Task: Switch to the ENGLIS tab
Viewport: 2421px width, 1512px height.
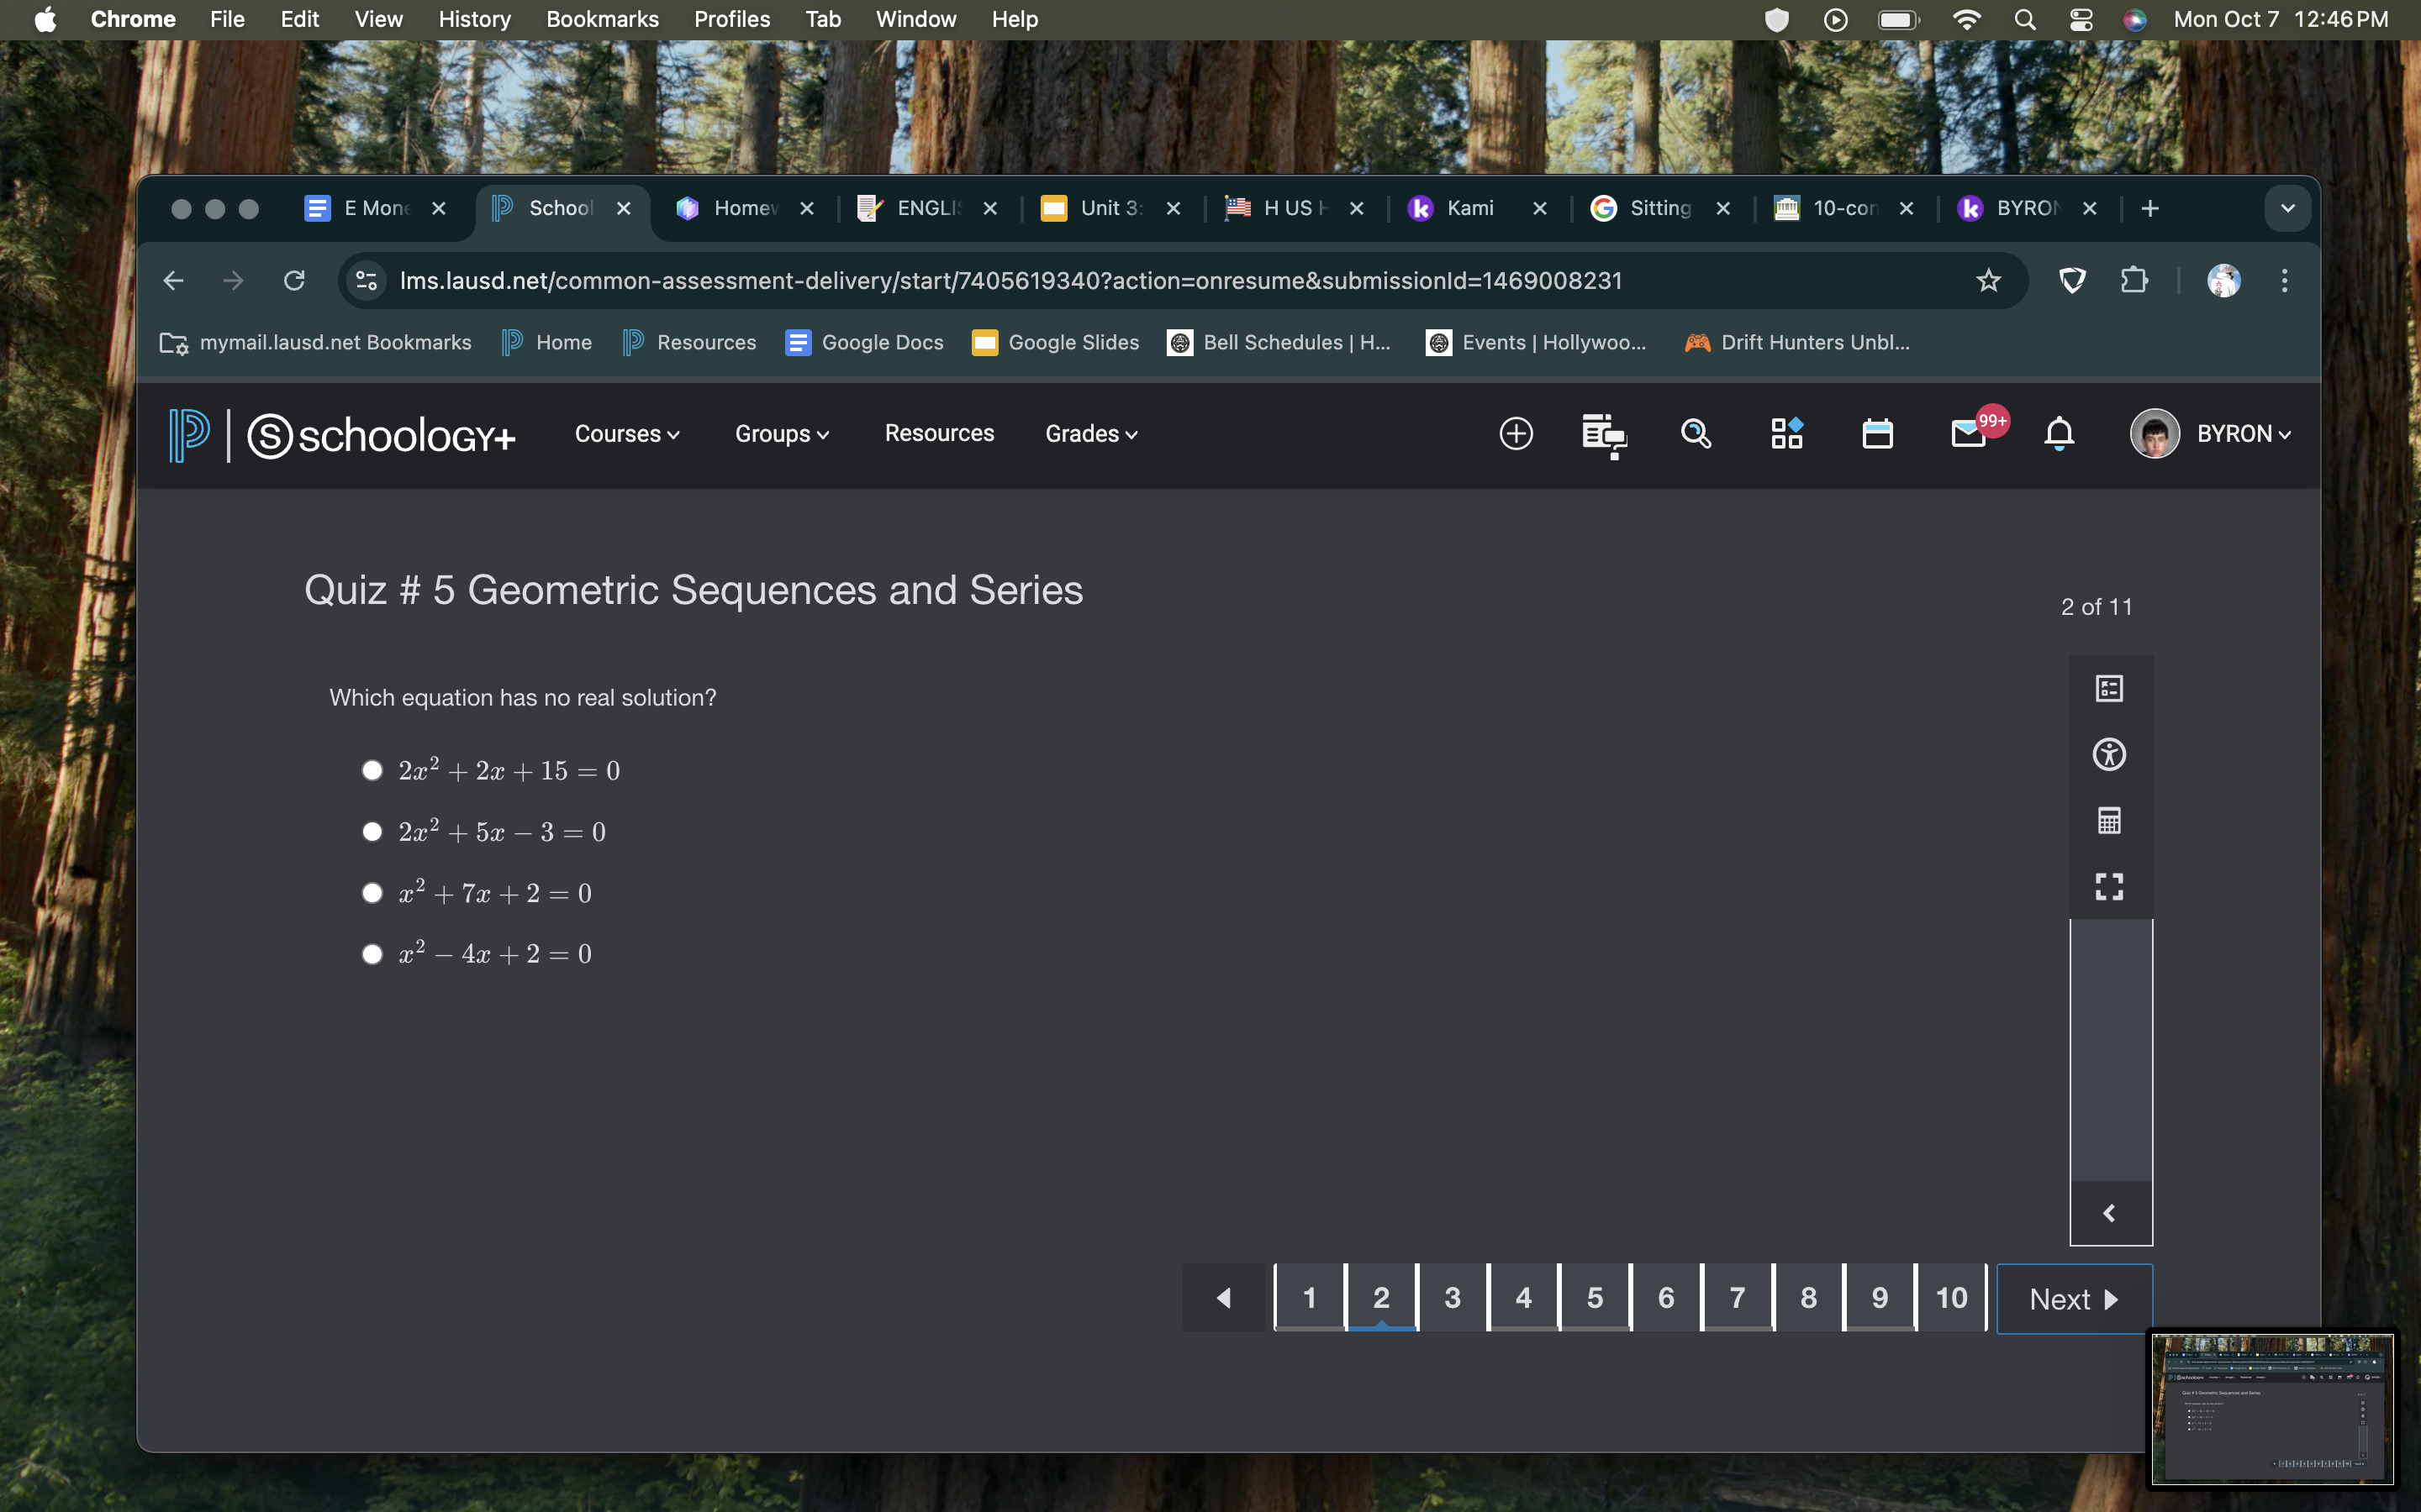Action: click(926, 208)
